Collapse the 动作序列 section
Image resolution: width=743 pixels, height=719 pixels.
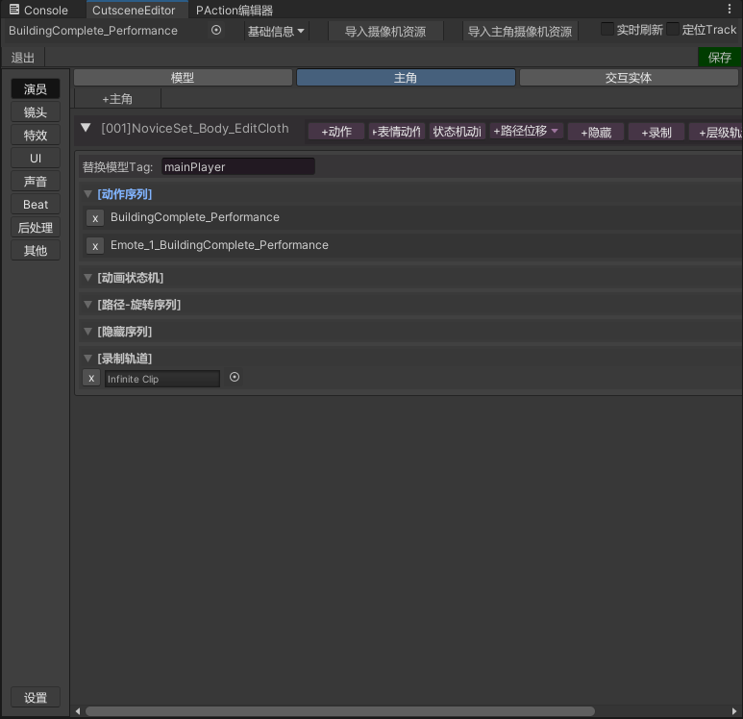88,194
